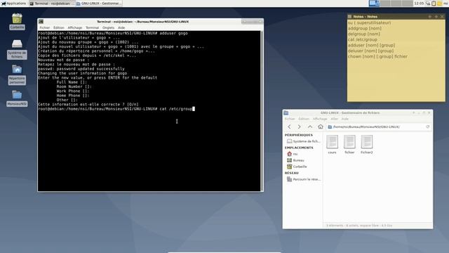Click the network status tray icon
The width and height of the screenshot is (449, 253).
point(428,4)
